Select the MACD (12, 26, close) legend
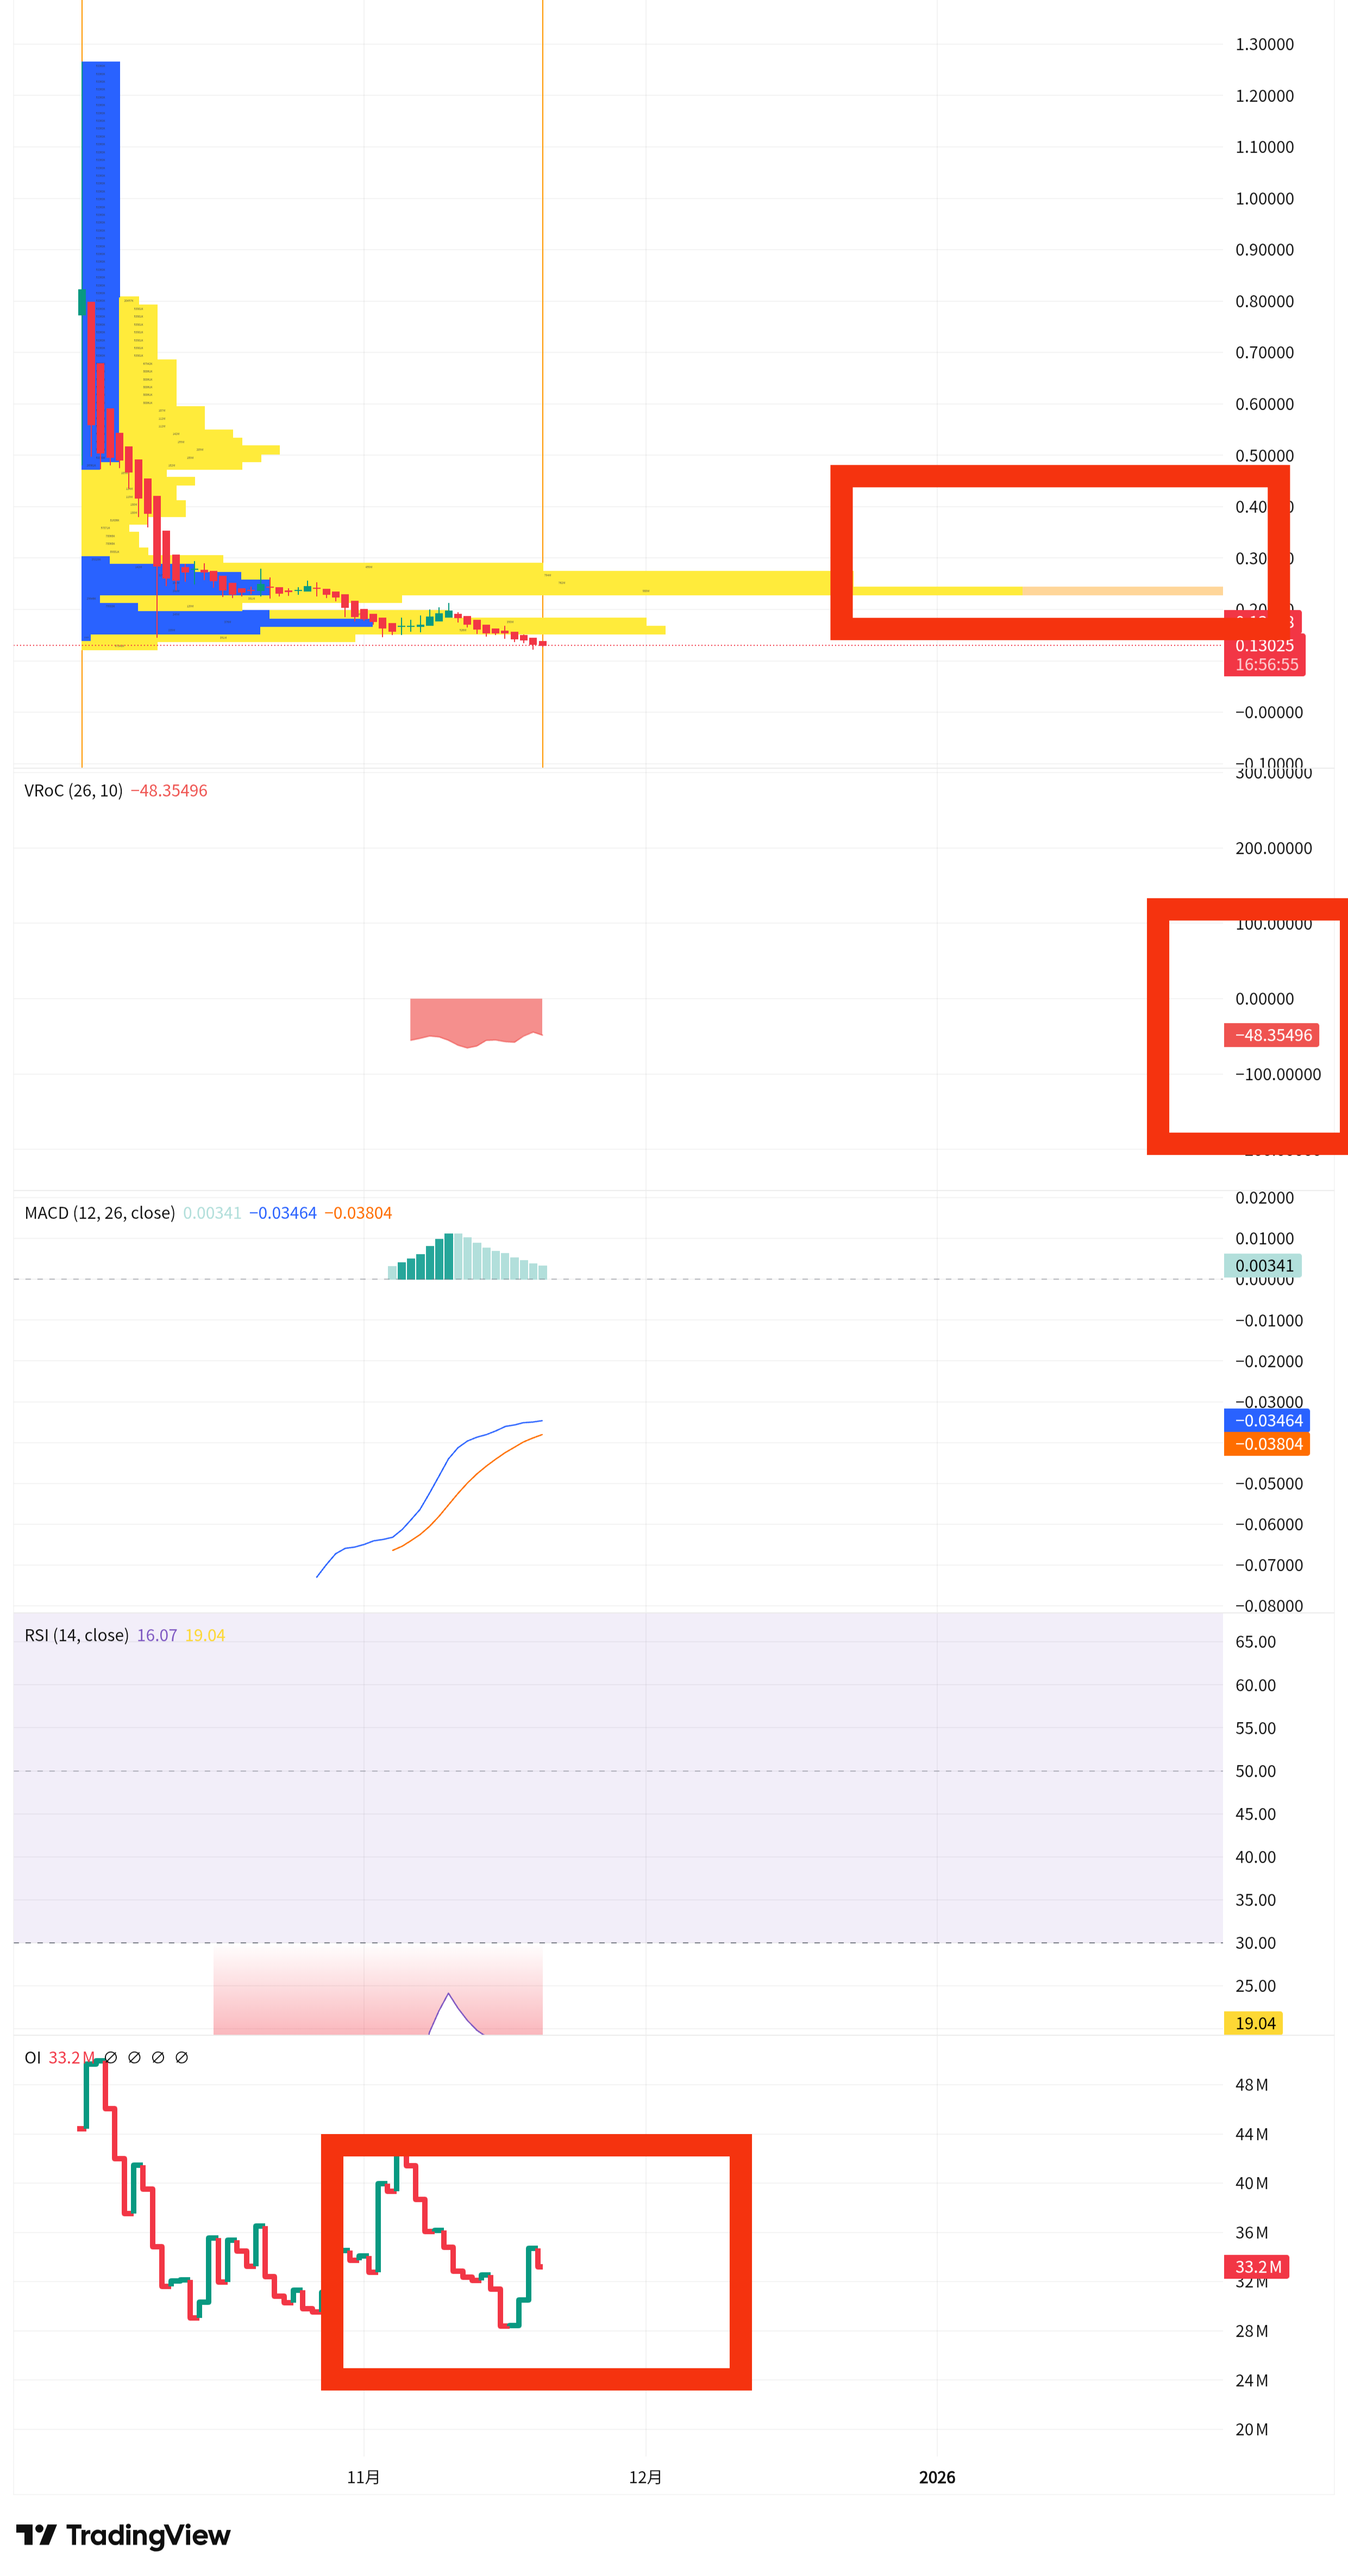 pos(99,1213)
